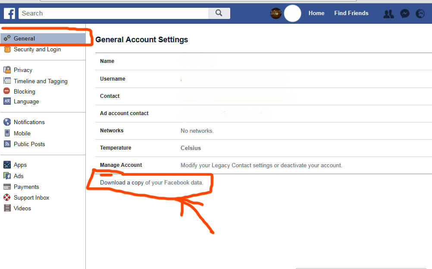The image size is (432, 269).
Task: Open Ads settings
Action: pyautogui.click(x=19, y=176)
